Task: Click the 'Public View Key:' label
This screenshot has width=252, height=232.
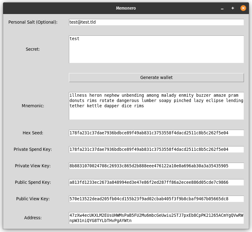Action: (x=33, y=199)
